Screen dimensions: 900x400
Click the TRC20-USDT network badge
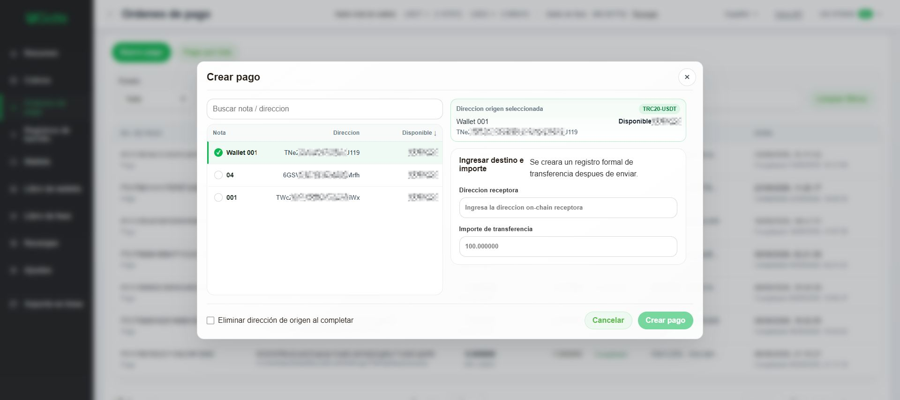[659, 109]
